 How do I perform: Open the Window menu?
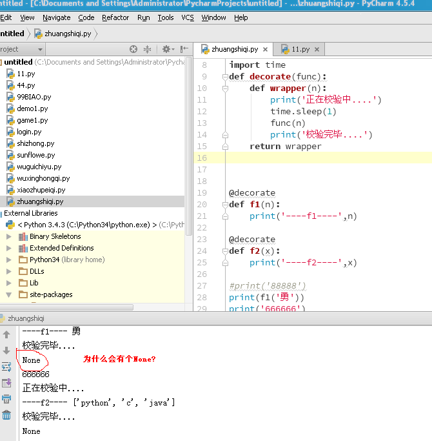(213, 17)
